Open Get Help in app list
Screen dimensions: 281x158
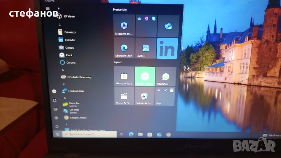[71, 111]
